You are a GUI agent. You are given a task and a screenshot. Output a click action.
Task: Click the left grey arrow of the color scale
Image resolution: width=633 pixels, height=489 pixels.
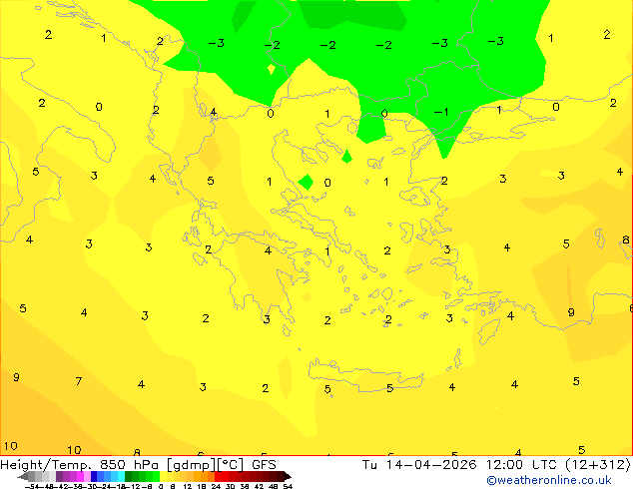23,476
